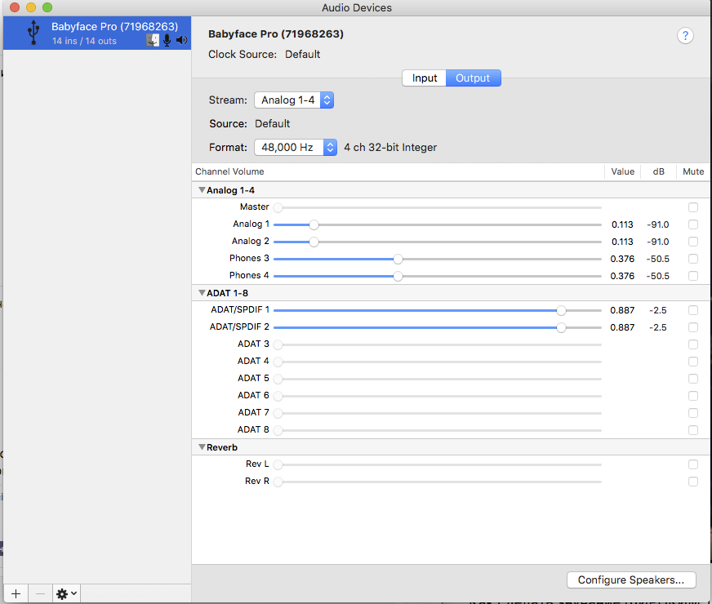This screenshot has height=604, width=712.
Task: Open the Format 48,000 Hz dropdown
Action: point(295,148)
